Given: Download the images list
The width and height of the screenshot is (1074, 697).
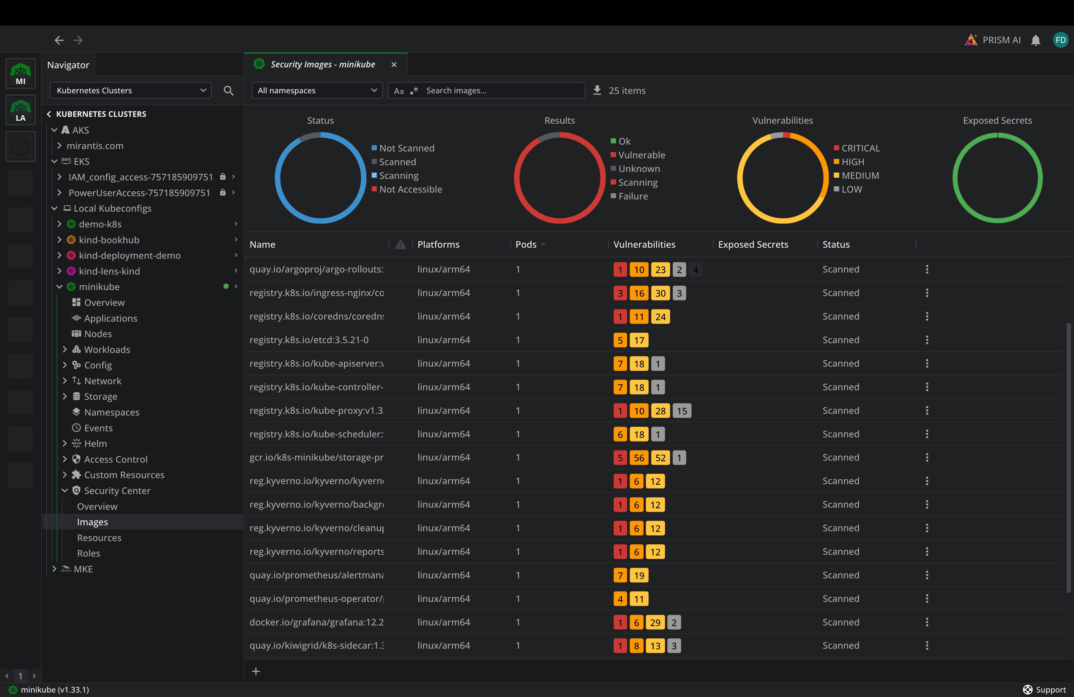Looking at the screenshot, I should pos(597,90).
